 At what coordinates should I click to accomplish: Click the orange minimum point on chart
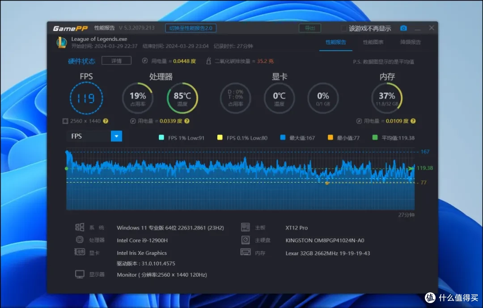(x=327, y=183)
